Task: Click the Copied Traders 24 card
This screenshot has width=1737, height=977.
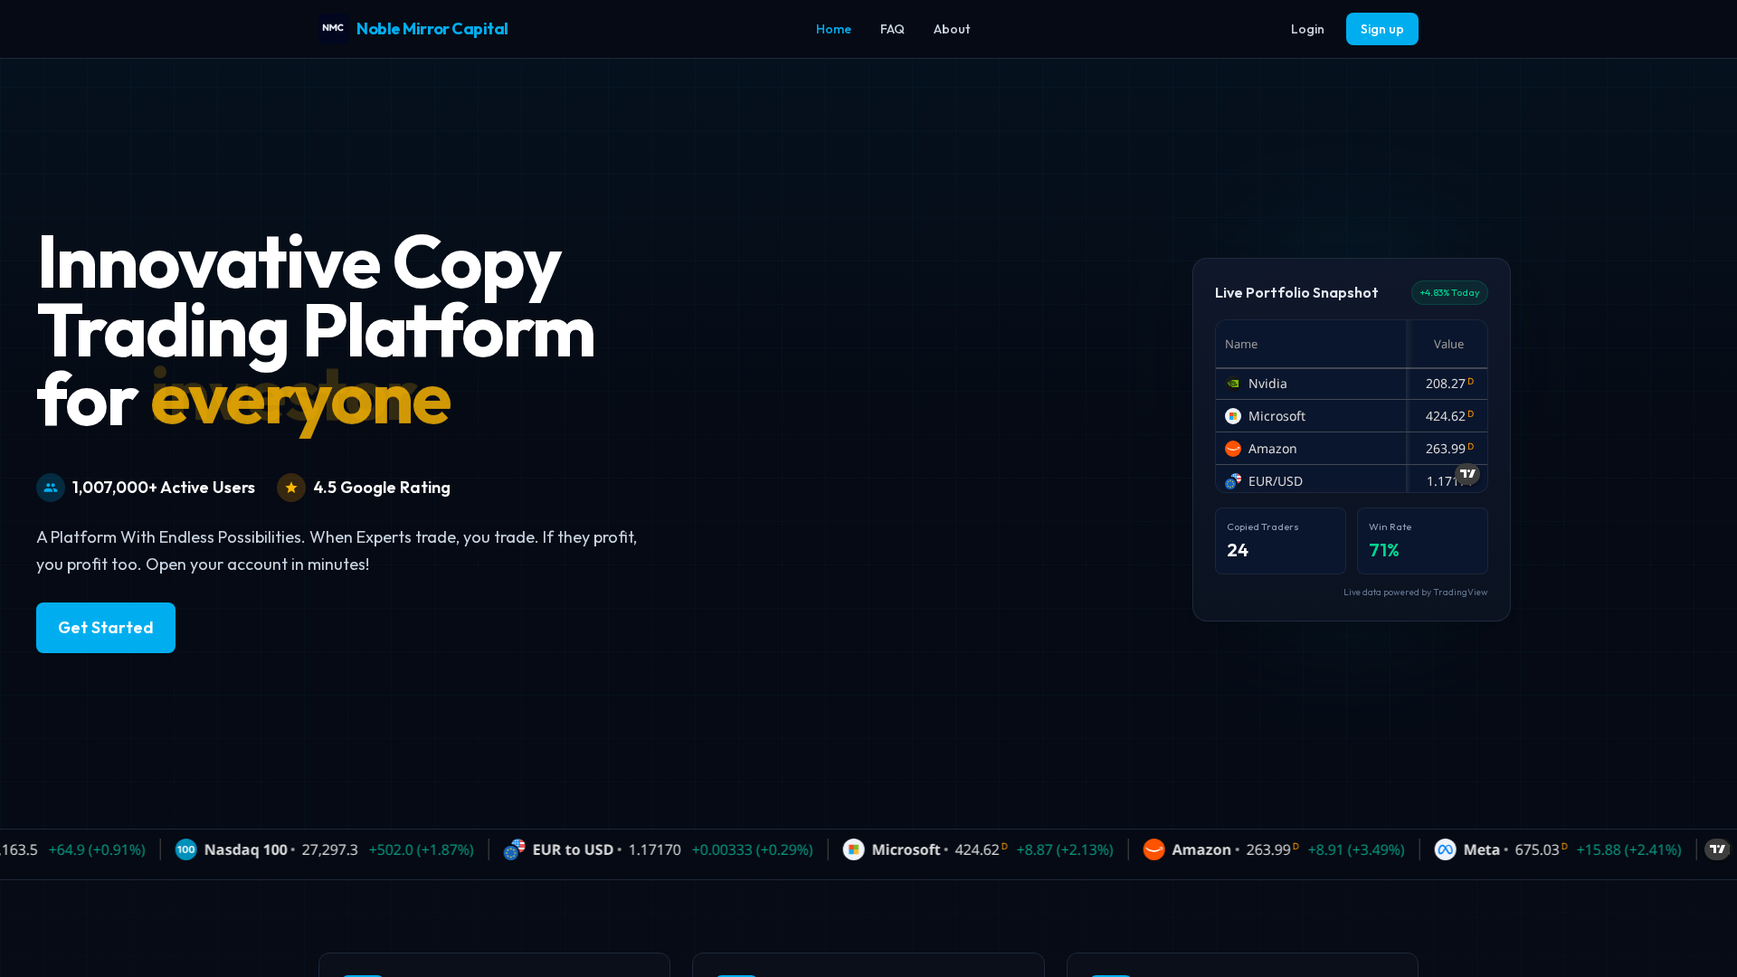Action: pyautogui.click(x=1280, y=541)
